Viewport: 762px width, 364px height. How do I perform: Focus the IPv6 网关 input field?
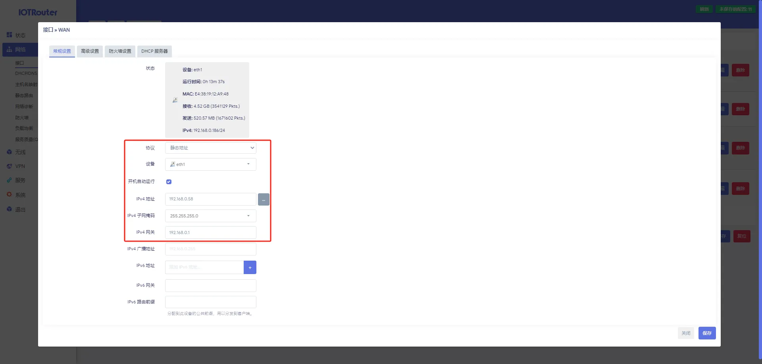[210, 286]
